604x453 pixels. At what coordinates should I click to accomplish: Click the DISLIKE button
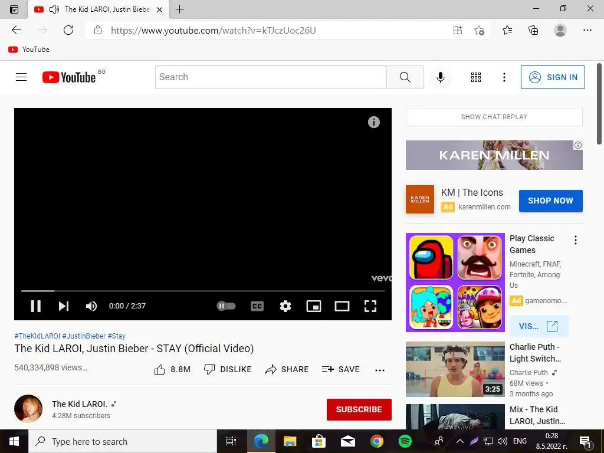pyautogui.click(x=227, y=369)
